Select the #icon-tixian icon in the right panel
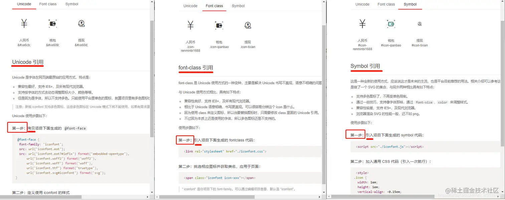This screenshot has height=200, width=505. coord(419,23)
